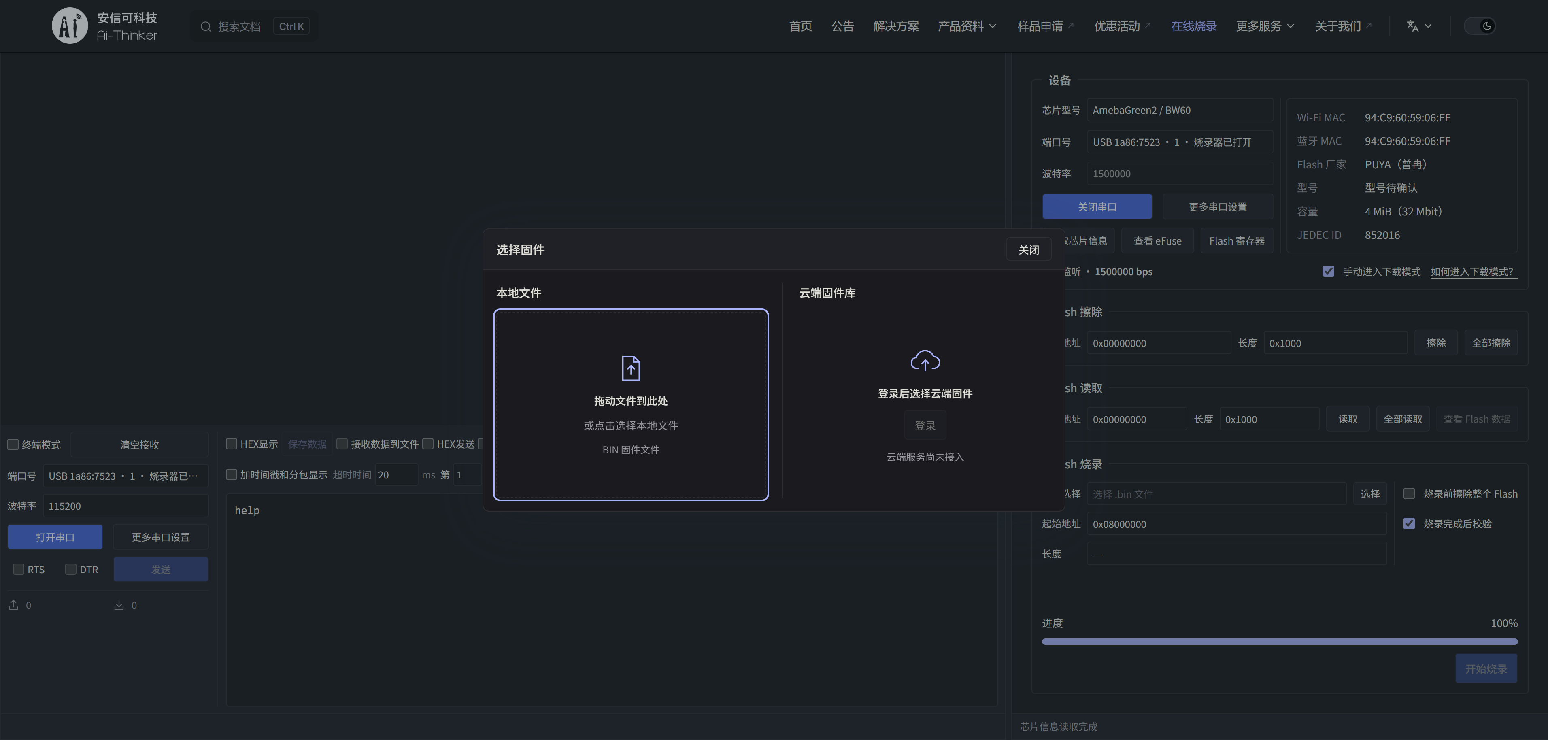Click the local file upload icon
Image resolution: width=1548 pixels, height=740 pixels.
click(630, 368)
